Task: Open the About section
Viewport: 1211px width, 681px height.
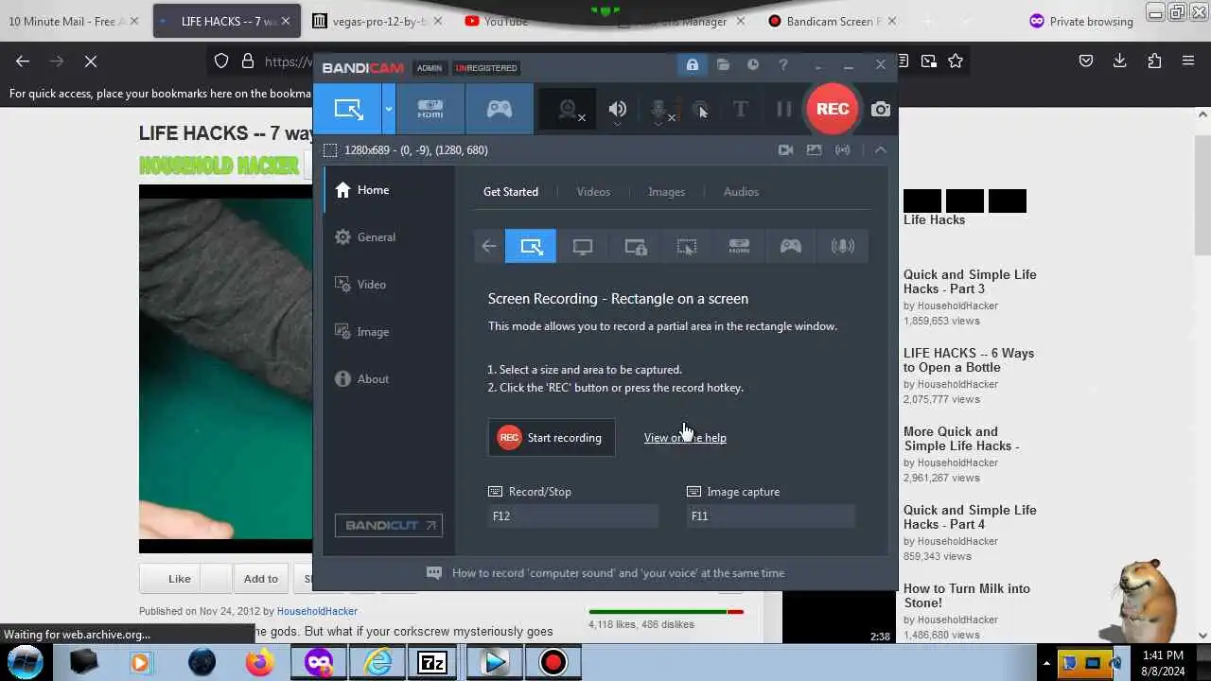Action: click(390, 379)
